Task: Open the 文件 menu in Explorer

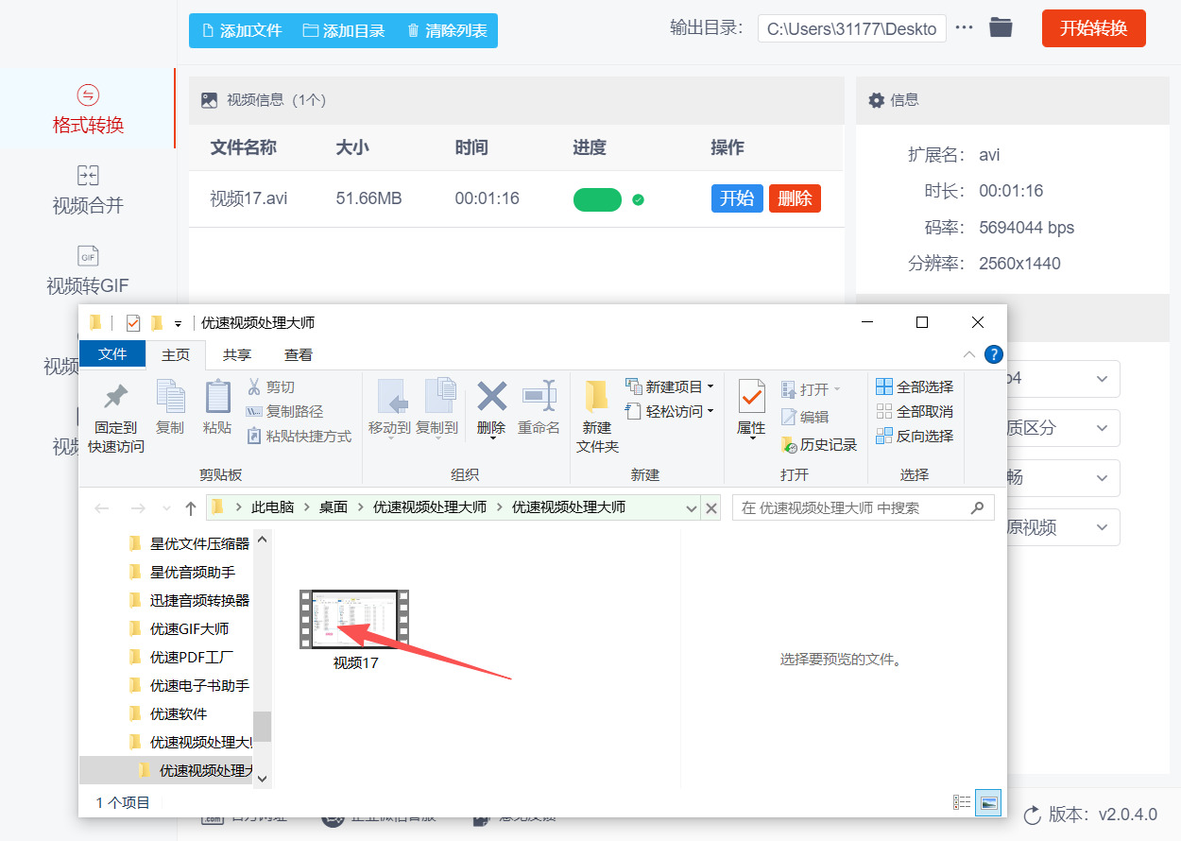Action: click(112, 354)
